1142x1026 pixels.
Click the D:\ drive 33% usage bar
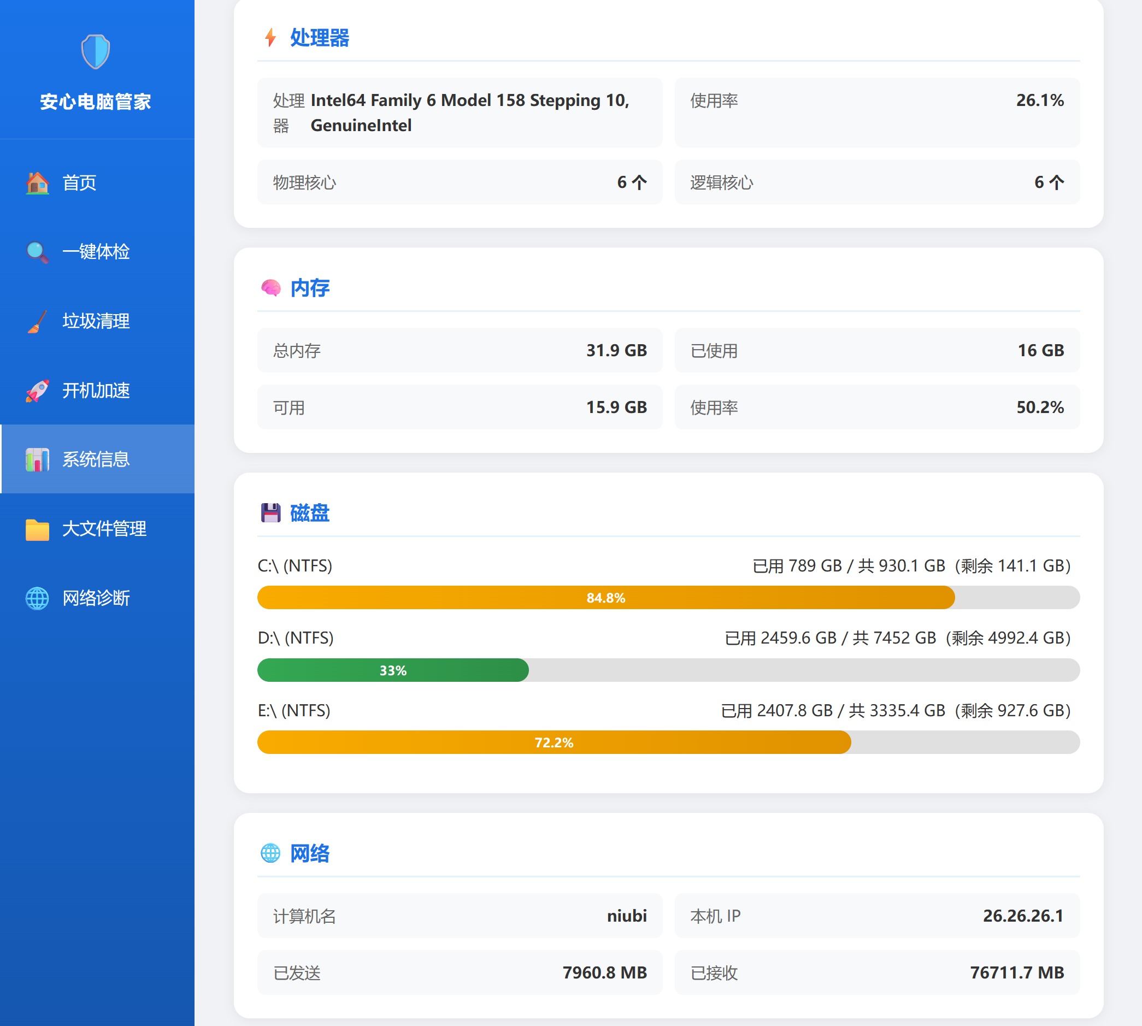pos(393,670)
